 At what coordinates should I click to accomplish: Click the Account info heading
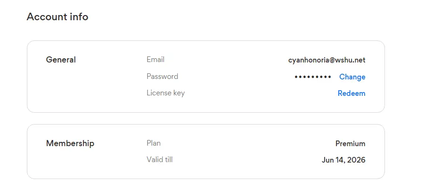pyautogui.click(x=57, y=17)
